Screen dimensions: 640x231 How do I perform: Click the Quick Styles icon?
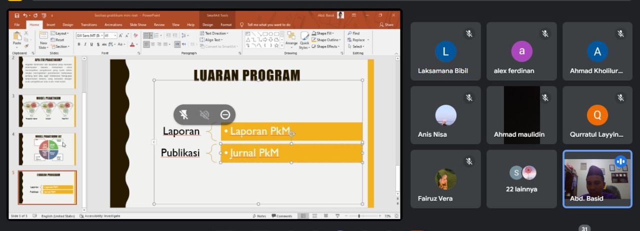click(x=304, y=39)
